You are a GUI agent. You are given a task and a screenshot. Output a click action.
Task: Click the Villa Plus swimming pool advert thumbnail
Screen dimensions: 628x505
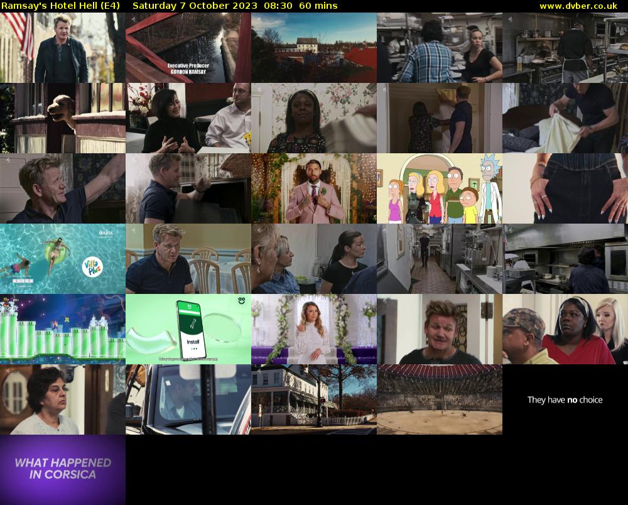pyautogui.click(x=62, y=259)
